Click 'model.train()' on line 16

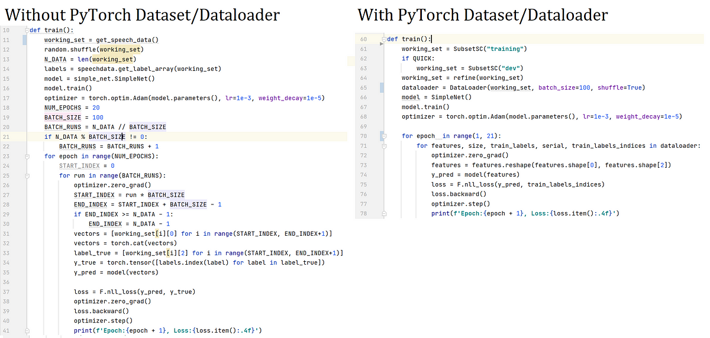(x=68, y=88)
